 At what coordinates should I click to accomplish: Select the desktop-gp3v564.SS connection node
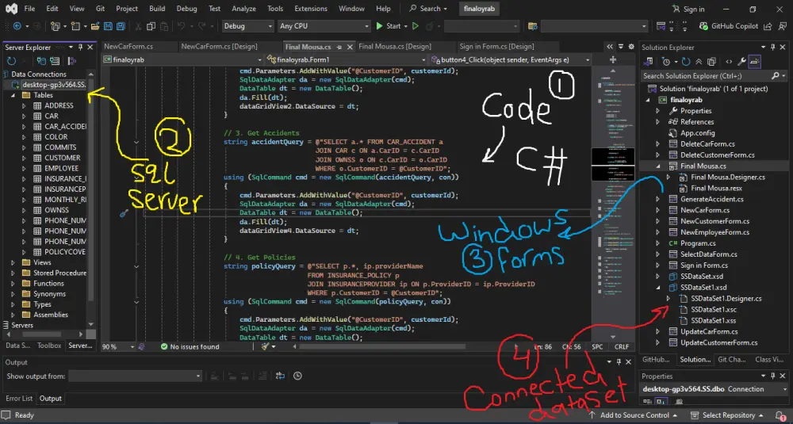(54, 84)
